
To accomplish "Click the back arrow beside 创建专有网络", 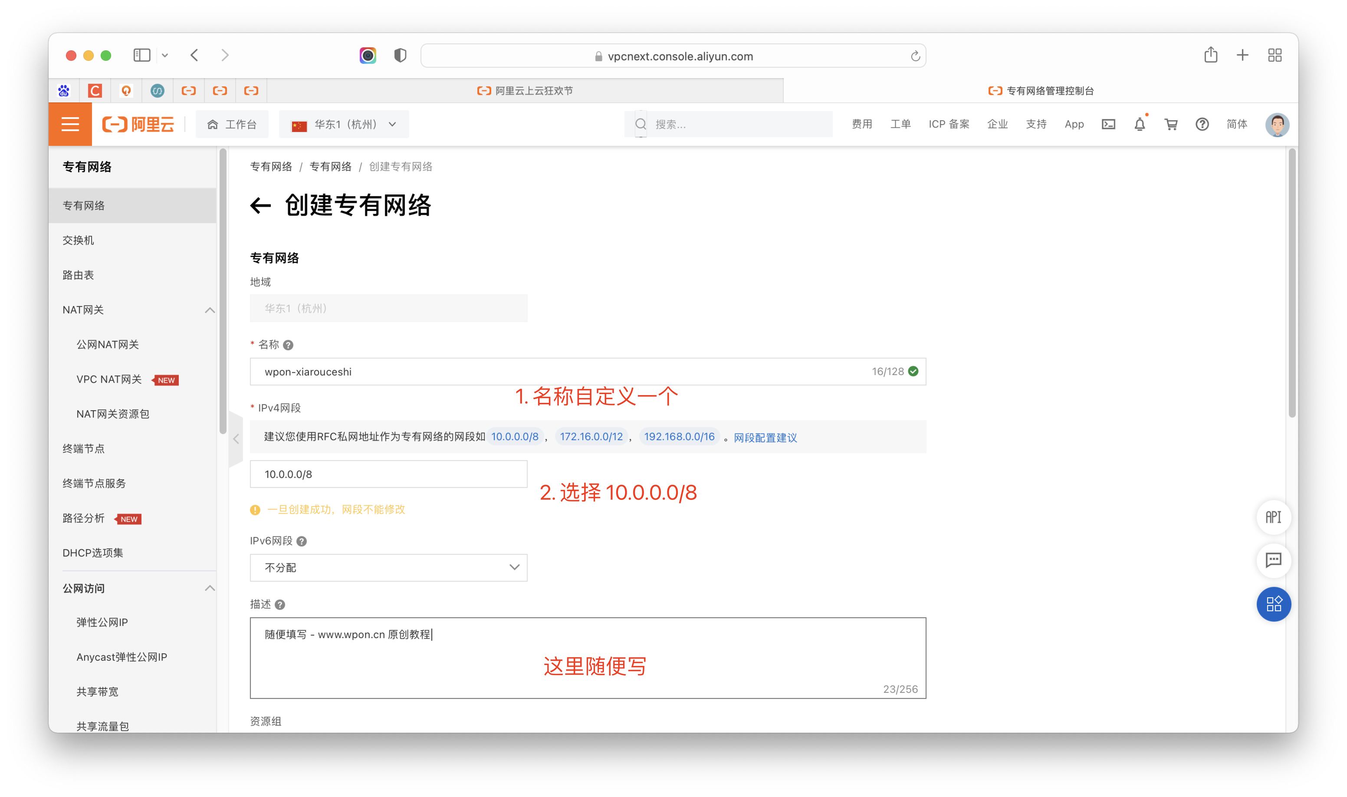I will (x=261, y=205).
